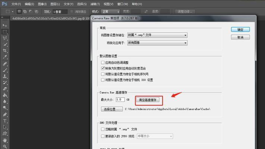Click the 最大大小 cache size field

pos(120,100)
